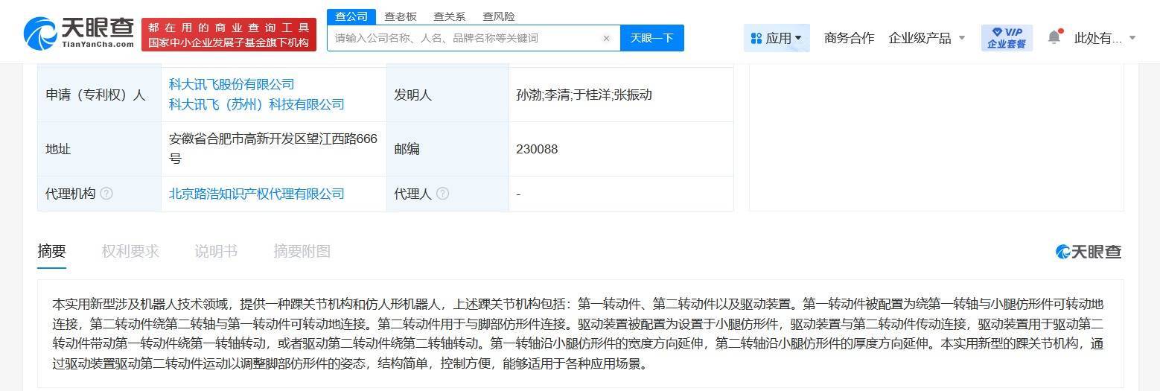This screenshot has height=391, width=1160.
Task: Focus the company name search input field
Action: click(465, 38)
